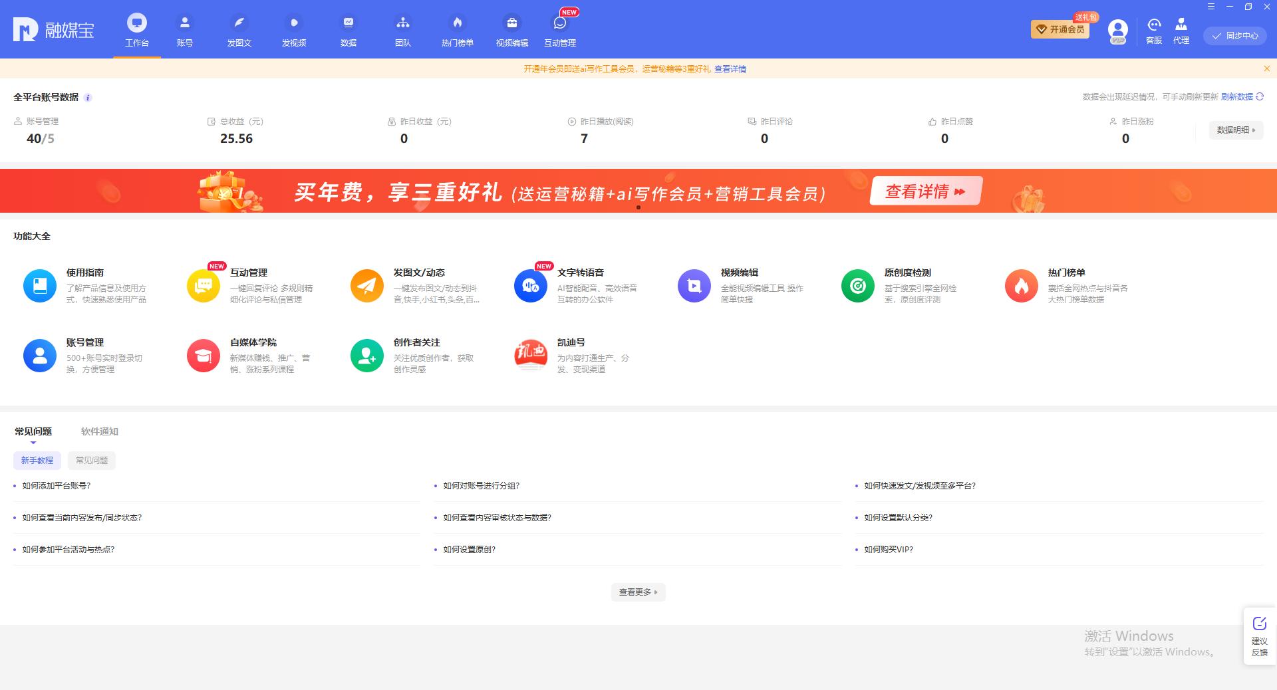Select the 发视频 navigation icon
The image size is (1277, 690).
tap(294, 30)
